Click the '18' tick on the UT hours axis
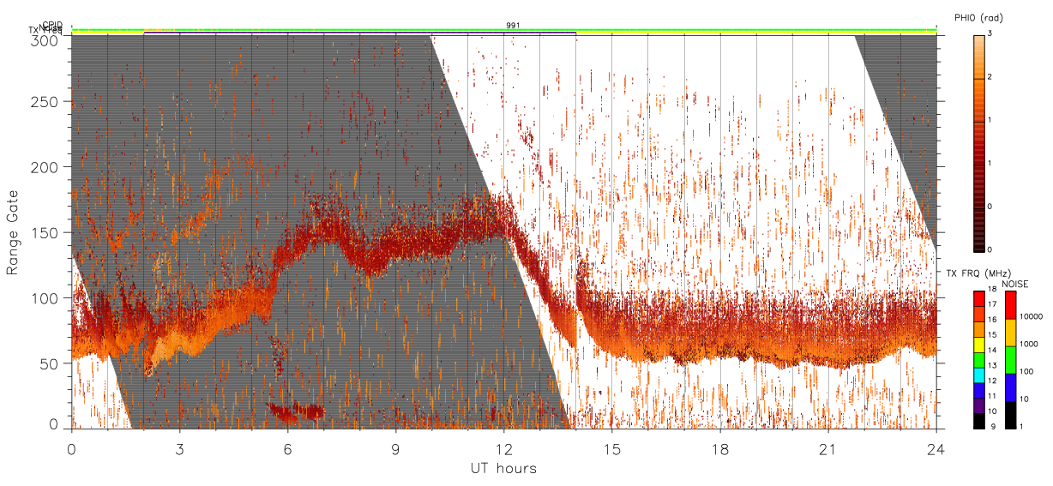The image size is (1053, 486). (x=719, y=449)
